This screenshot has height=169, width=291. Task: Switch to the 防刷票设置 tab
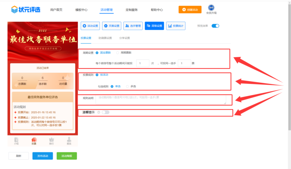point(105,38)
